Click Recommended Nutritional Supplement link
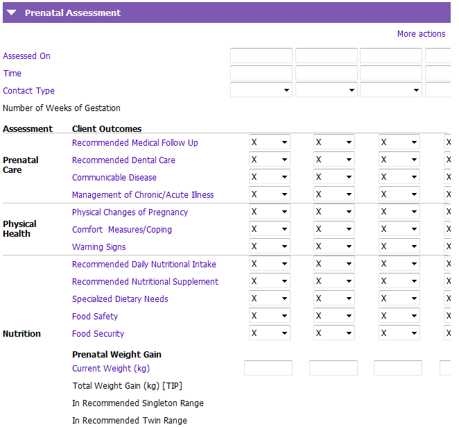The image size is (459, 427). pos(145,282)
